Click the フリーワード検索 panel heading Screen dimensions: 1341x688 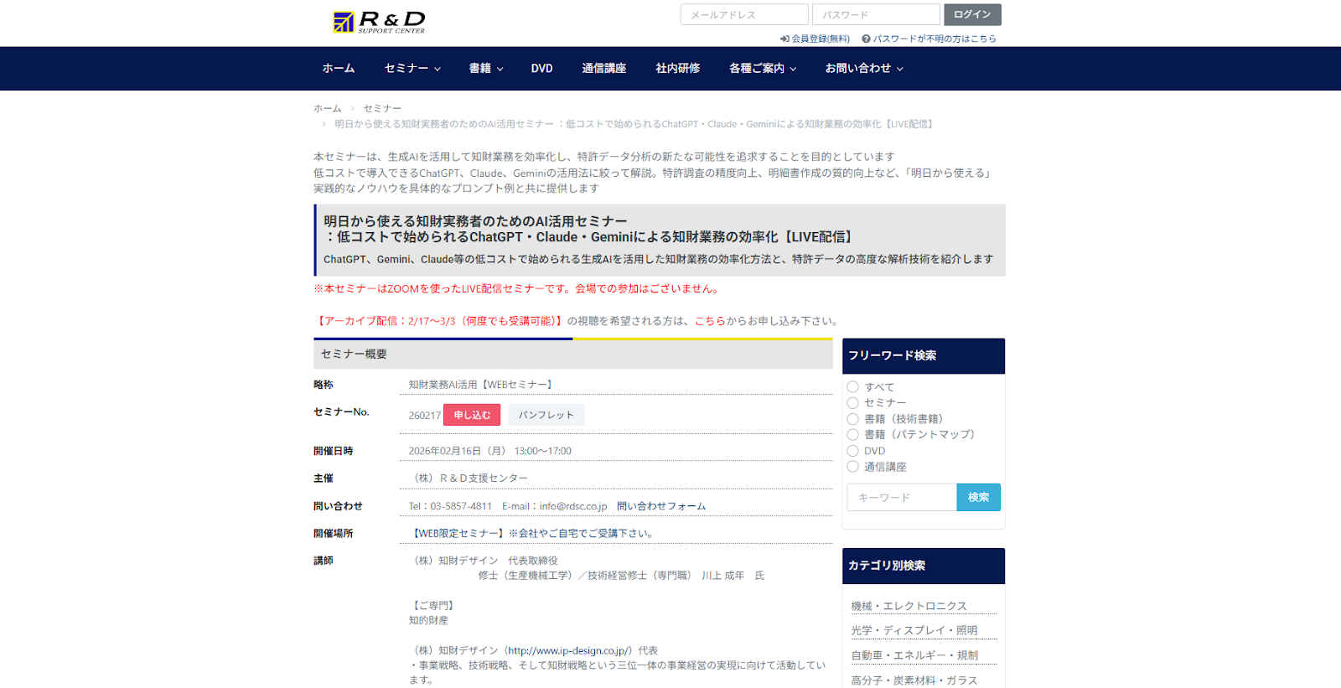[923, 356]
